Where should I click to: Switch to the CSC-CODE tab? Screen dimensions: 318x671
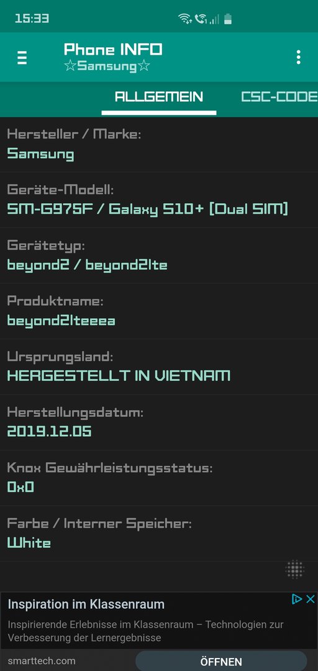click(279, 97)
